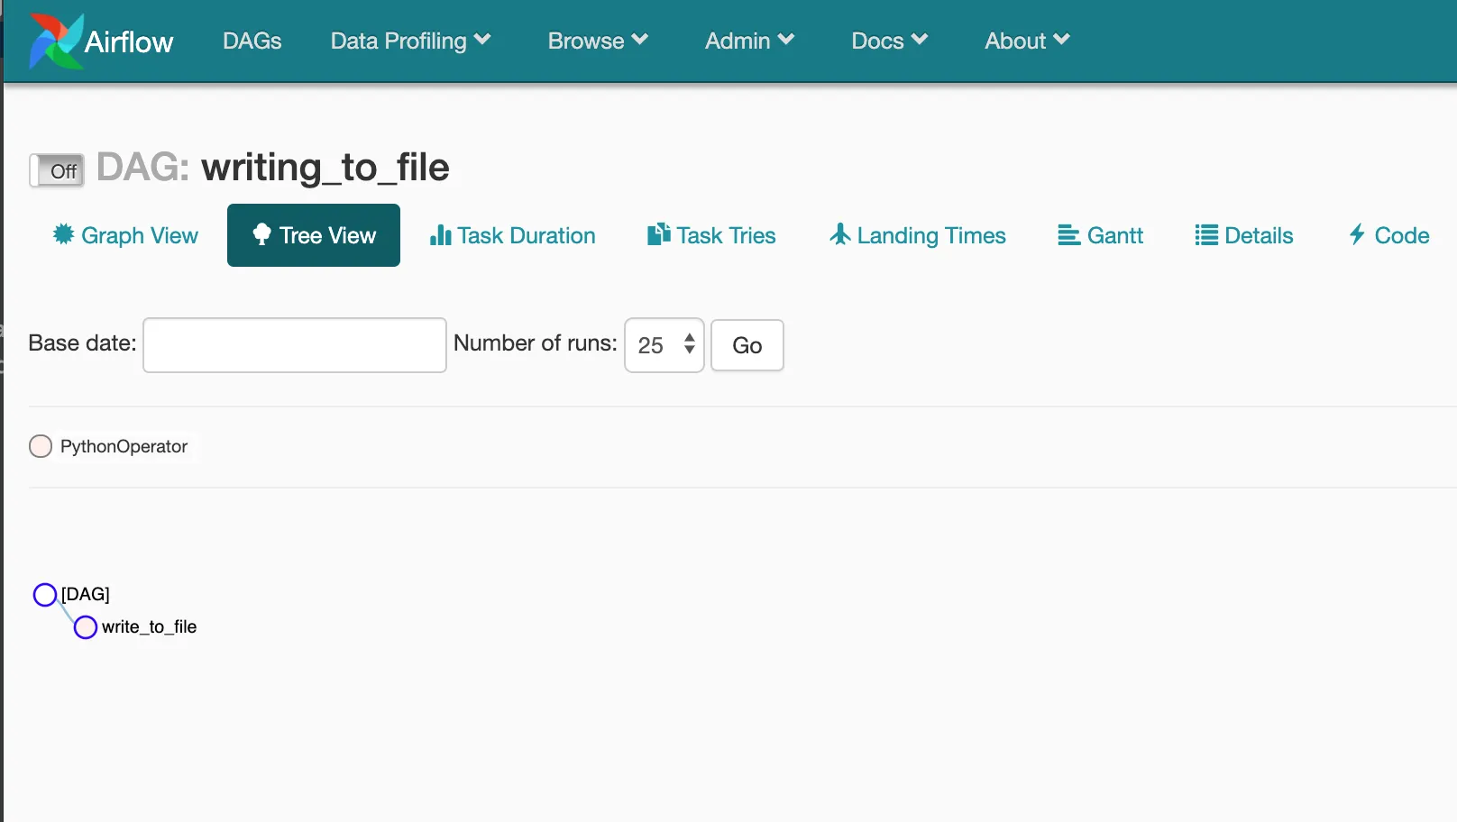This screenshot has height=822, width=1457.
Task: View the DAG Code tab
Action: pos(1388,235)
